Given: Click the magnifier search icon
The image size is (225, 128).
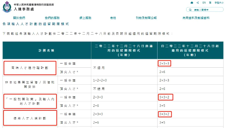Looking at the screenshot, I should point(190,10).
